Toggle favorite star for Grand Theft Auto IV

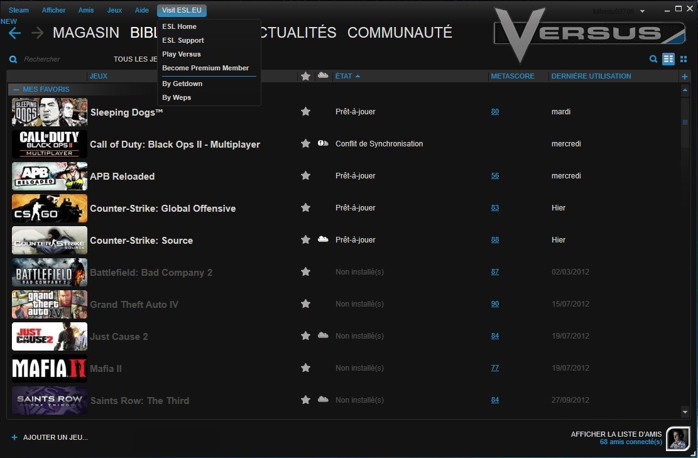coord(305,303)
